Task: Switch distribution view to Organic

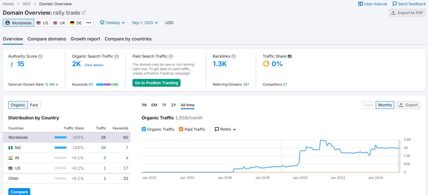Action: point(18,105)
